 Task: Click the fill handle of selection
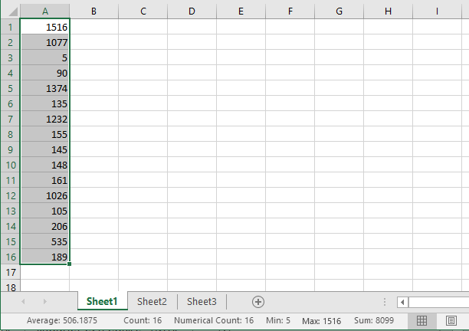[70, 264]
